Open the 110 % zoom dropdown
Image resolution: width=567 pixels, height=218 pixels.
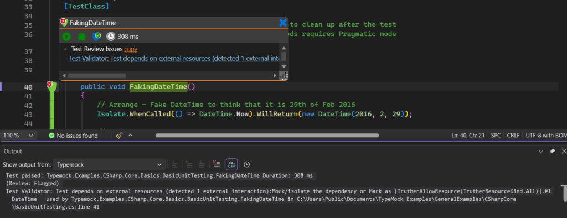18,136
